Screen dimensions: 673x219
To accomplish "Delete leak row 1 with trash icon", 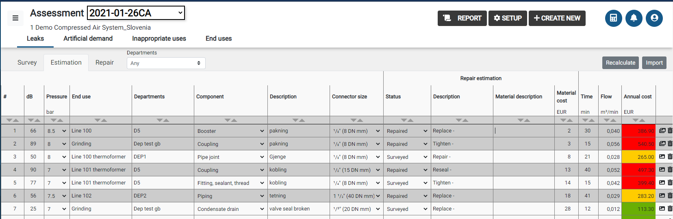I will (x=670, y=131).
